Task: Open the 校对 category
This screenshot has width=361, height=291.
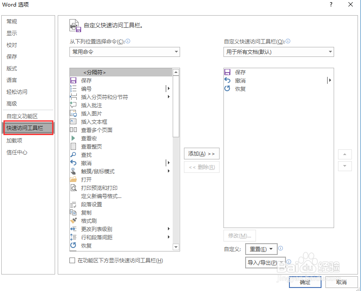Action: [x=12, y=45]
